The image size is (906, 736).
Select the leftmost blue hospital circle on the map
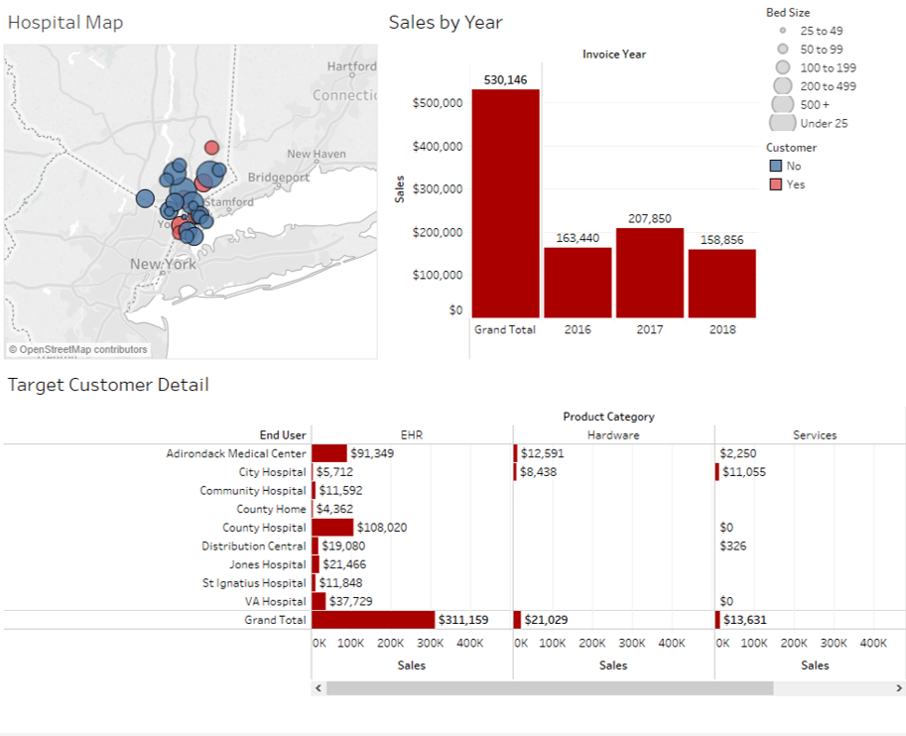pos(145,198)
